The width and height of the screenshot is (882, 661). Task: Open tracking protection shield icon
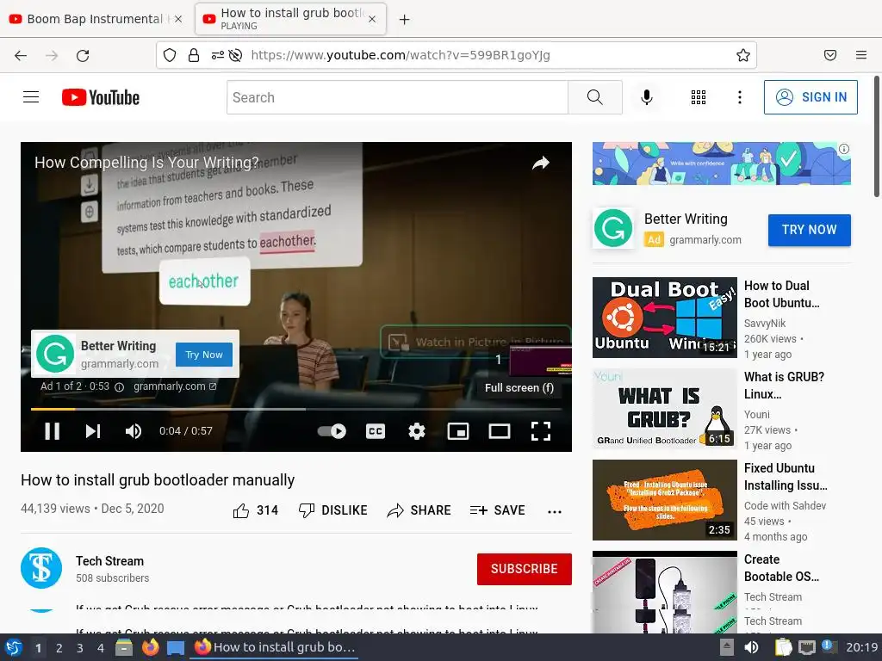tap(170, 55)
